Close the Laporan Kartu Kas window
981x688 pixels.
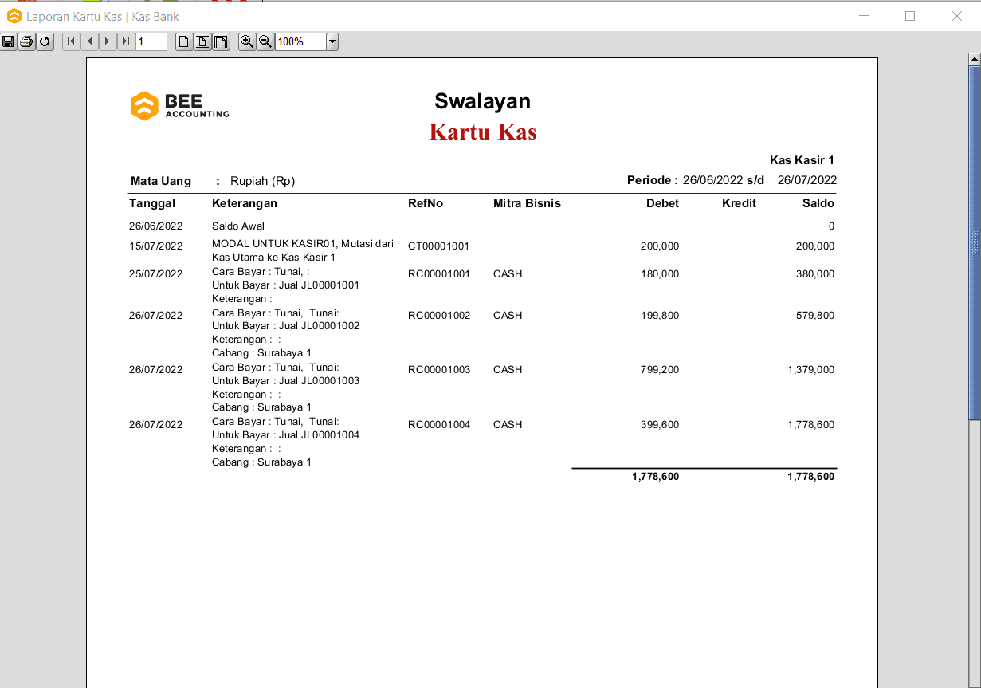pyautogui.click(x=957, y=16)
